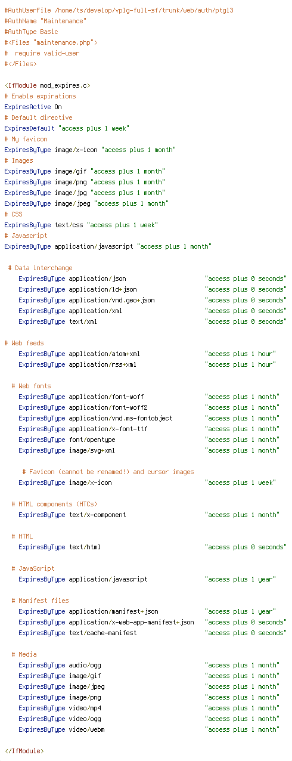Click the AuthUserFile path comment line
The image size is (292, 761).
tap(119, 11)
